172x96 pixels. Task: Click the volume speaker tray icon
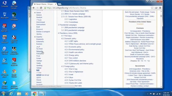[160, 94]
